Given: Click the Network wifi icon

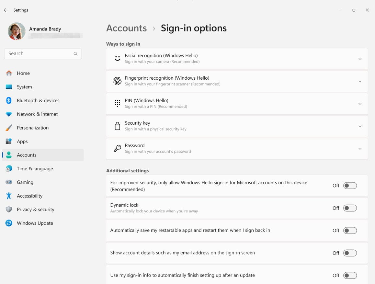Looking at the screenshot, I should coord(9,114).
